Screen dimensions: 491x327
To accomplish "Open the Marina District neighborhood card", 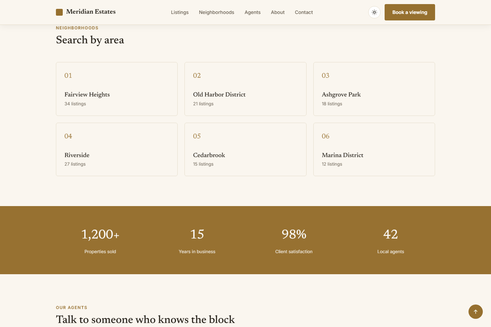I will coord(374,150).
